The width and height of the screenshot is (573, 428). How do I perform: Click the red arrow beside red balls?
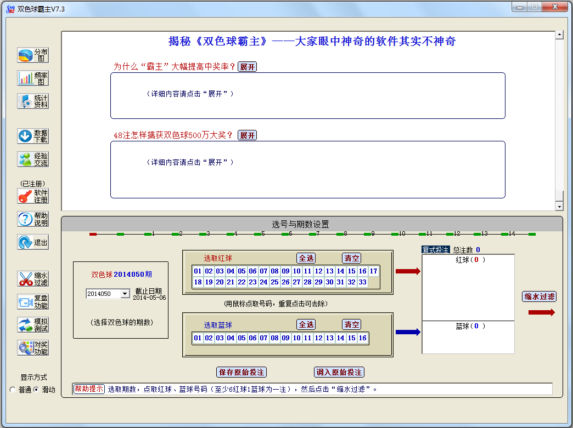click(x=408, y=271)
